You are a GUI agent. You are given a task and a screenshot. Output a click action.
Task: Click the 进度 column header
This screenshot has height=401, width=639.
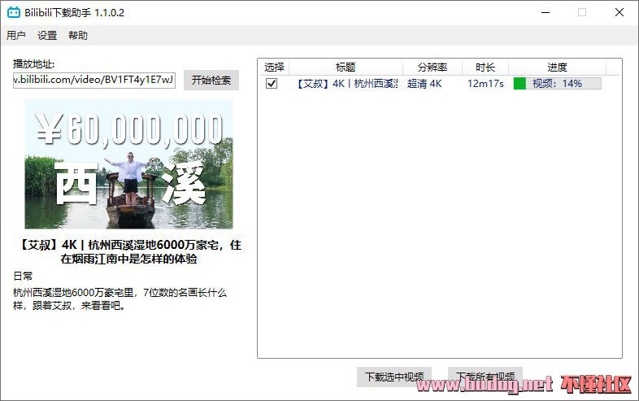(x=557, y=68)
